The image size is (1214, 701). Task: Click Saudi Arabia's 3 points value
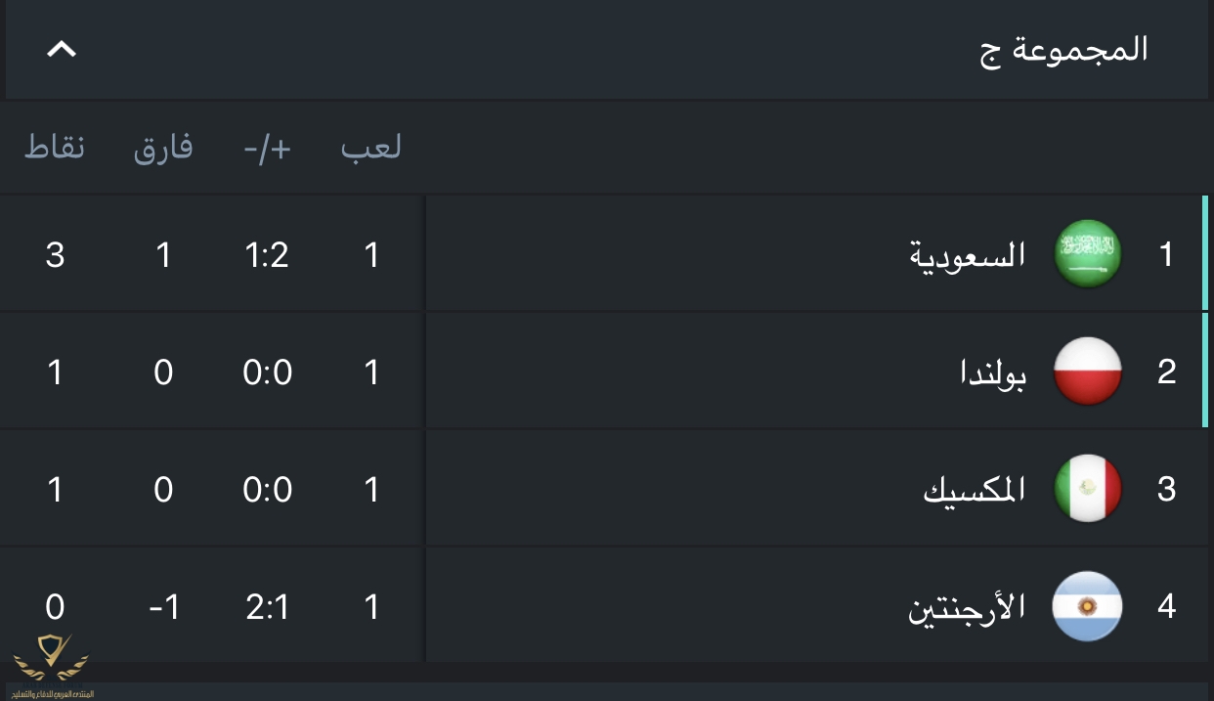[x=55, y=255]
